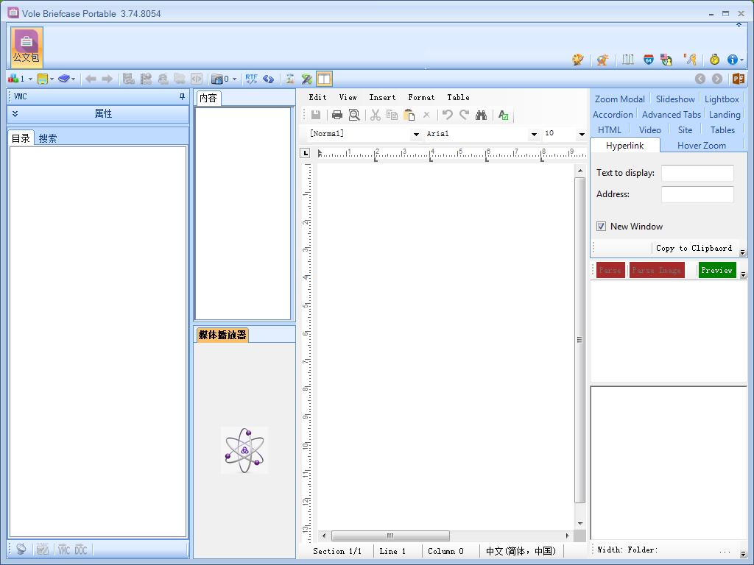Click the paint palette theme icon
Image resolution: width=754 pixels, height=565 pixels.
(578, 60)
